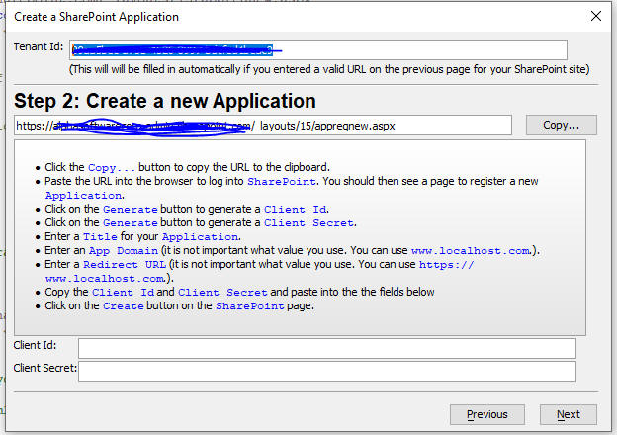Image resolution: width=617 pixels, height=435 pixels.
Task: Click the instruction 'Click the Copy... button to copy'
Action: [x=187, y=167]
